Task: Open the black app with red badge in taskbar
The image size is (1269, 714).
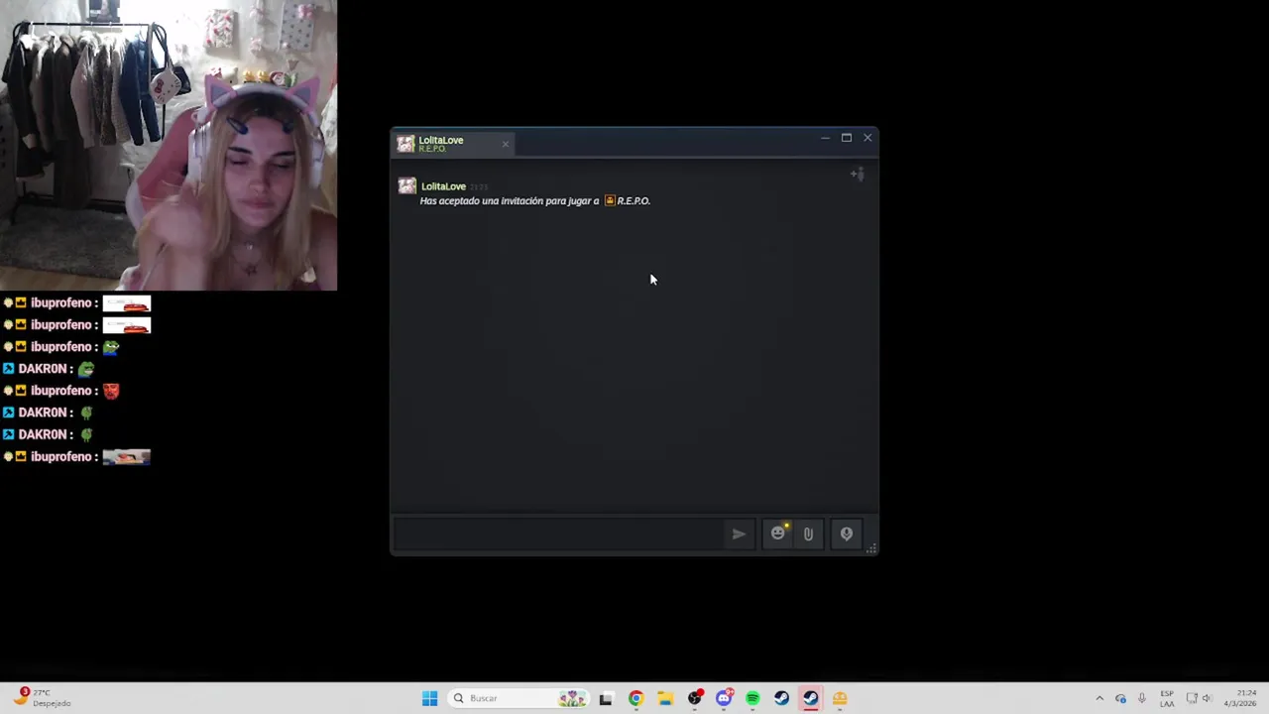Action: point(695,698)
